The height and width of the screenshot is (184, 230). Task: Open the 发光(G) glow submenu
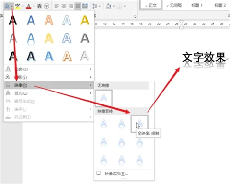click(x=49, y=93)
